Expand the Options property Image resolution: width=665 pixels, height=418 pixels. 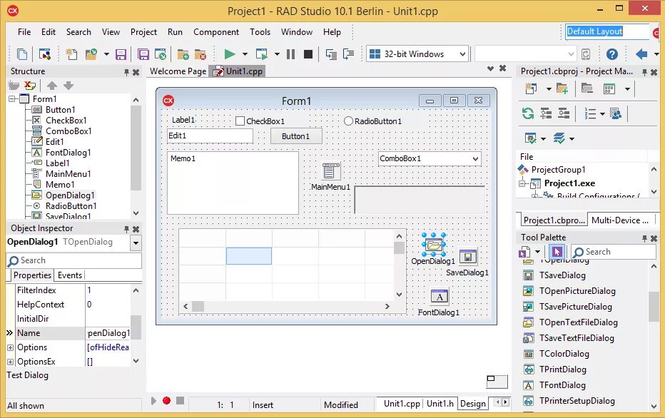pos(10,347)
